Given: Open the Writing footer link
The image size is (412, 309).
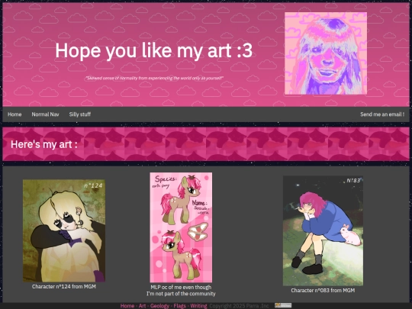Looking at the screenshot, I should click(198, 306).
